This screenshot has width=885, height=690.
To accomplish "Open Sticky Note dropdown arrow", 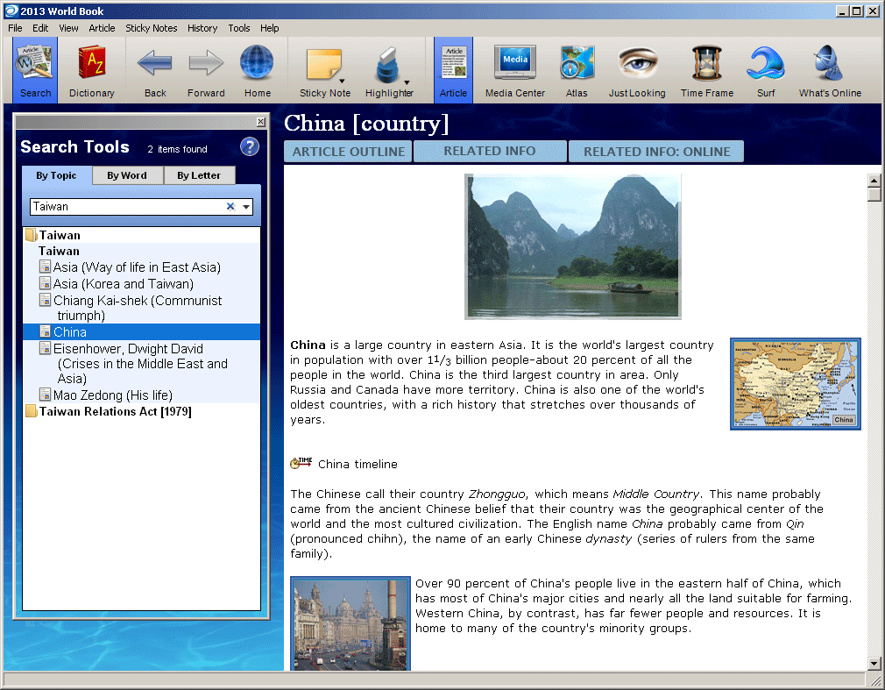I will pos(342,82).
